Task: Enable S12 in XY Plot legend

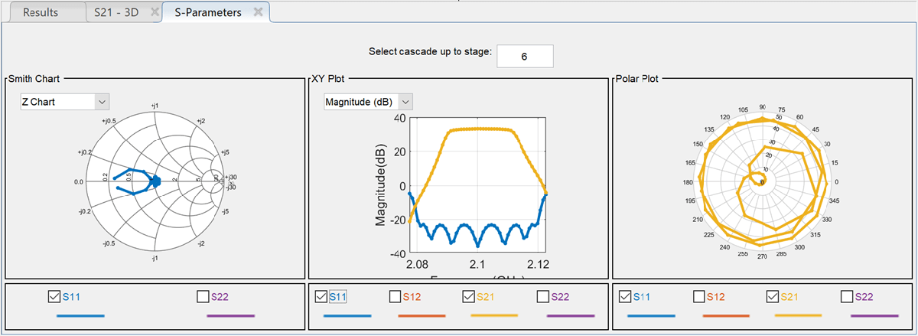Action: coord(395,296)
